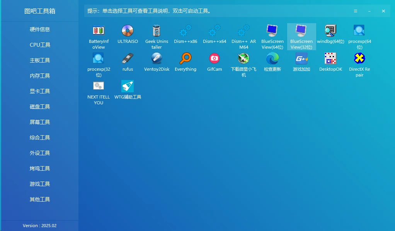Select the WTG辅助工具 icon

pyautogui.click(x=128, y=86)
